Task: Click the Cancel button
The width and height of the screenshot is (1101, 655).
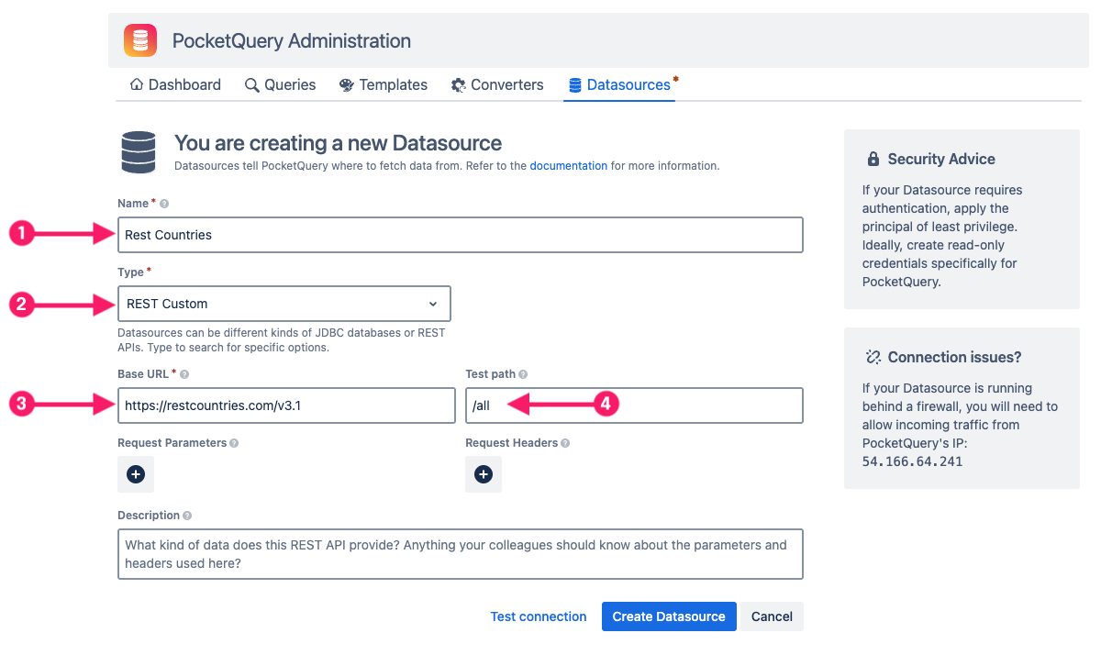Action: point(771,616)
